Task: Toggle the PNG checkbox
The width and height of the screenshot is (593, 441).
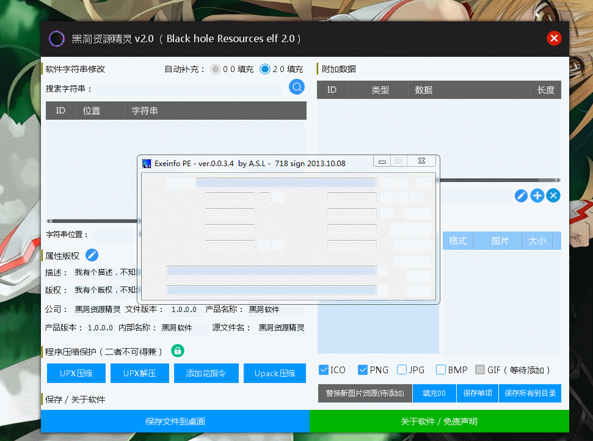Action: click(x=363, y=370)
